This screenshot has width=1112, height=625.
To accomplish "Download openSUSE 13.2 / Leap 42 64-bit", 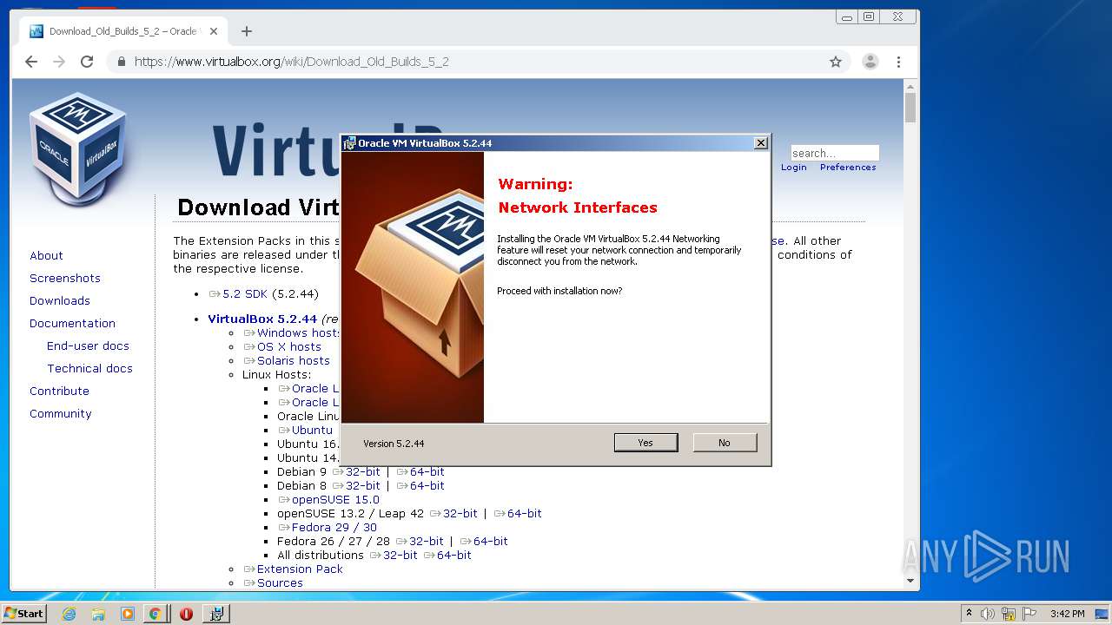I will (x=518, y=514).
